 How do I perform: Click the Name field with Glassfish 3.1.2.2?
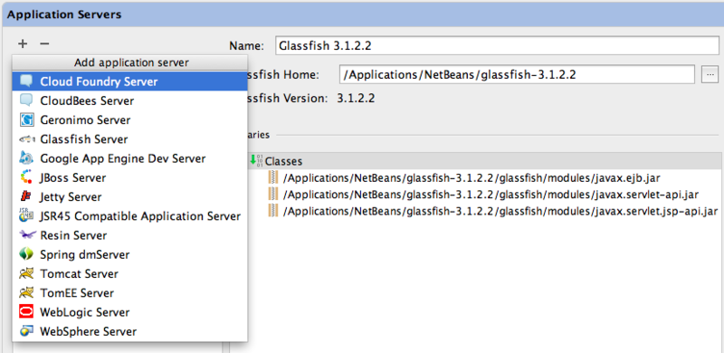497,45
